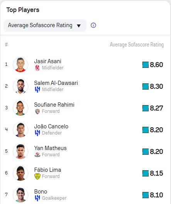Click the Al-Hilal crest under Salem Al-Dawsari
Screen dimensions: 171x204
tap(37, 90)
